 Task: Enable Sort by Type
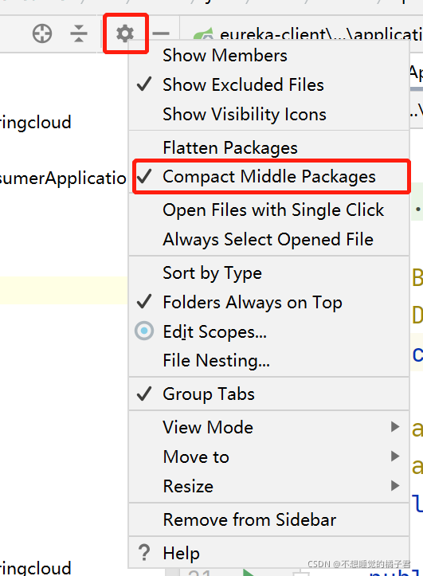tap(268, 273)
